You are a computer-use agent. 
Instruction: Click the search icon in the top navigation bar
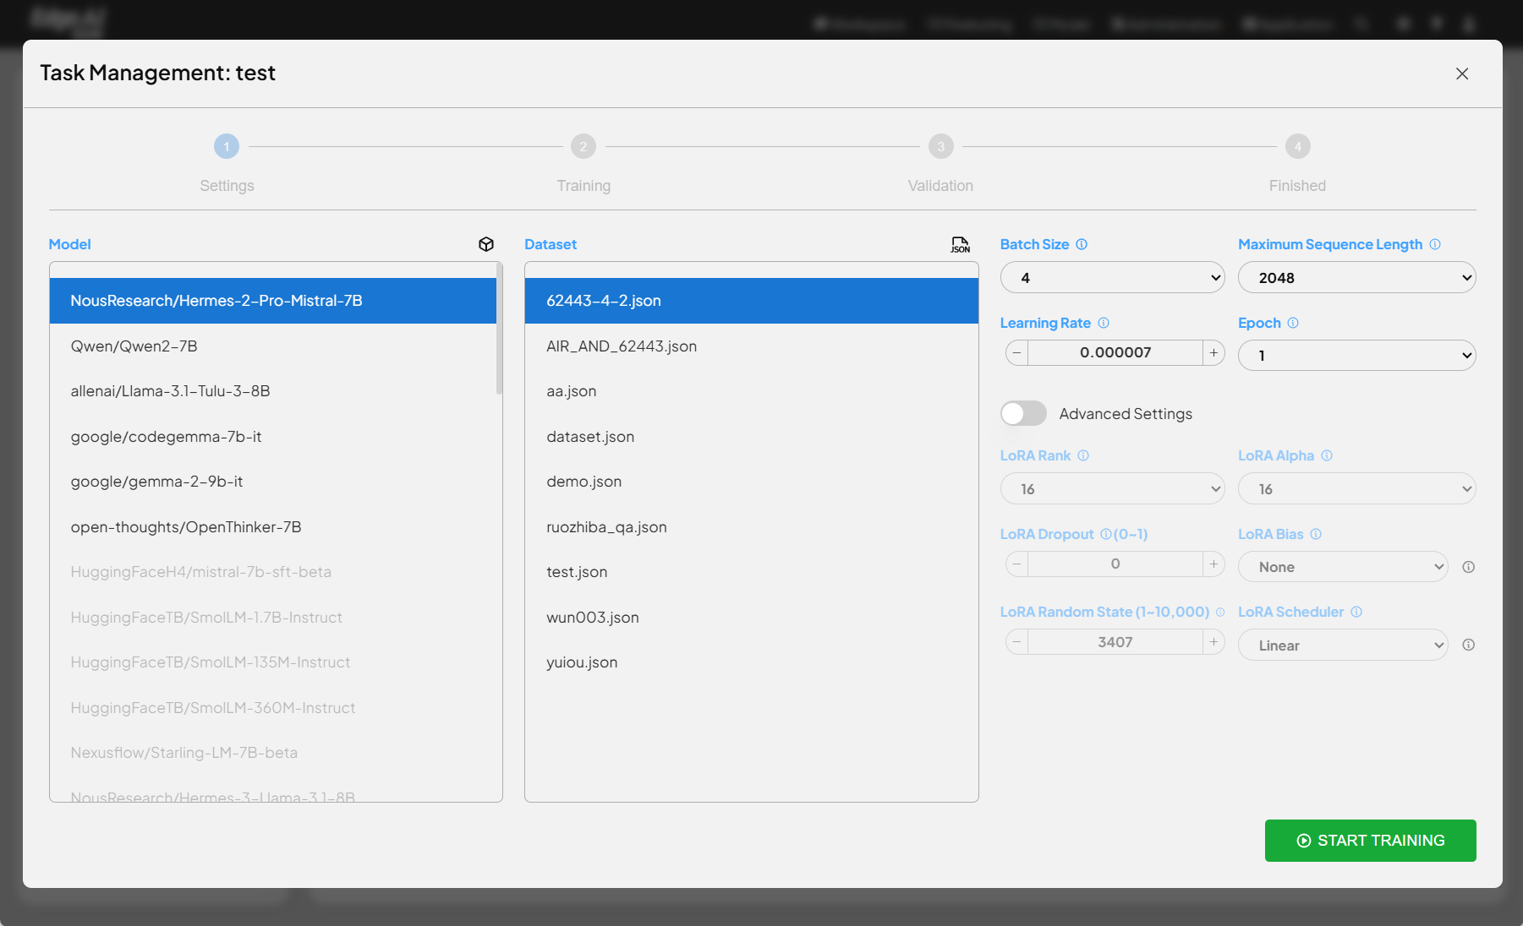click(x=1361, y=23)
